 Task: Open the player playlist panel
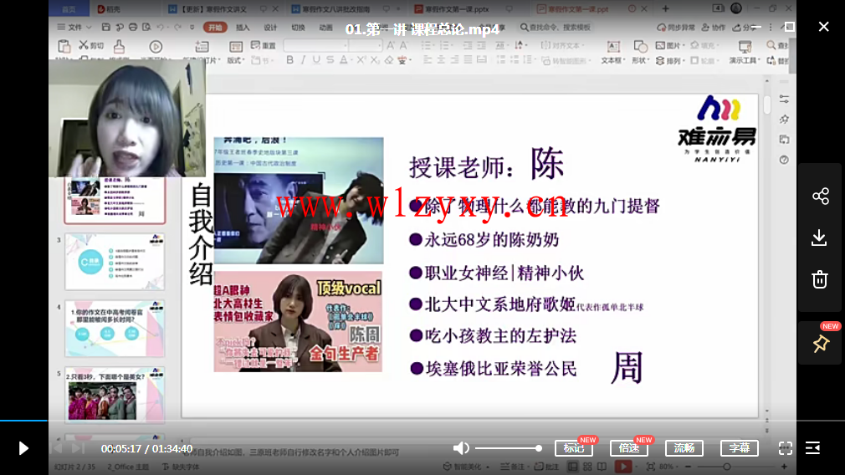point(812,448)
